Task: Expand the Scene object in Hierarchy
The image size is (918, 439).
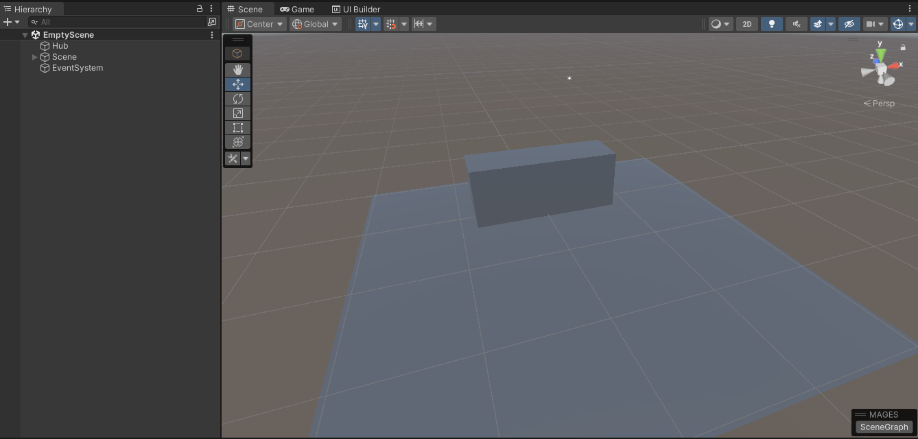Action: click(x=34, y=57)
